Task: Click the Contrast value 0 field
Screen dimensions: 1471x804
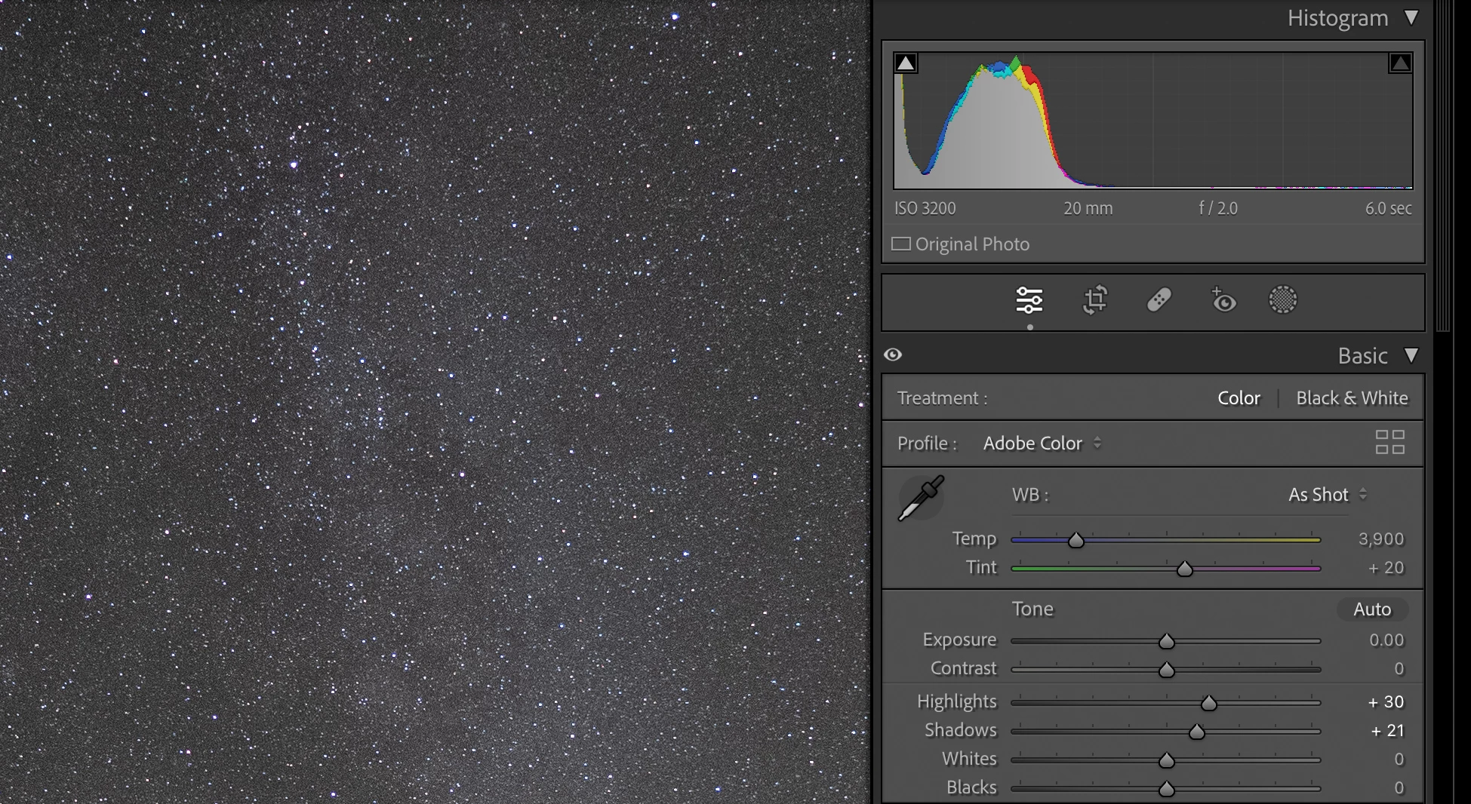Action: click(x=1399, y=668)
